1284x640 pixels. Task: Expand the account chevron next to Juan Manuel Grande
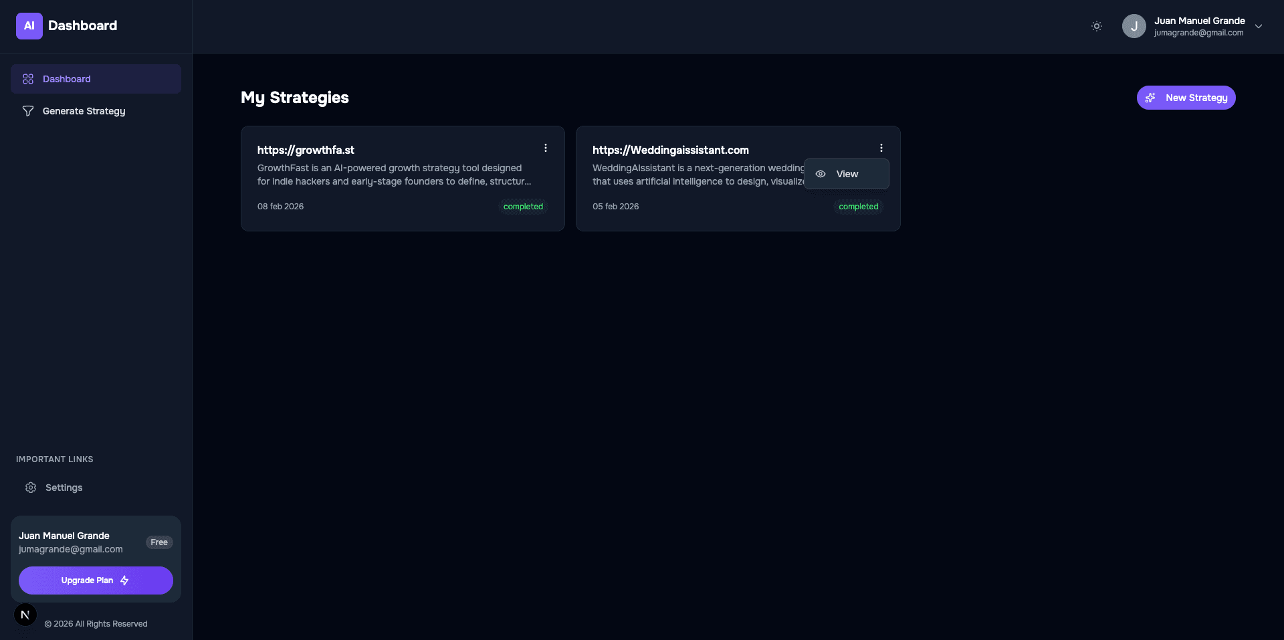tap(1259, 26)
